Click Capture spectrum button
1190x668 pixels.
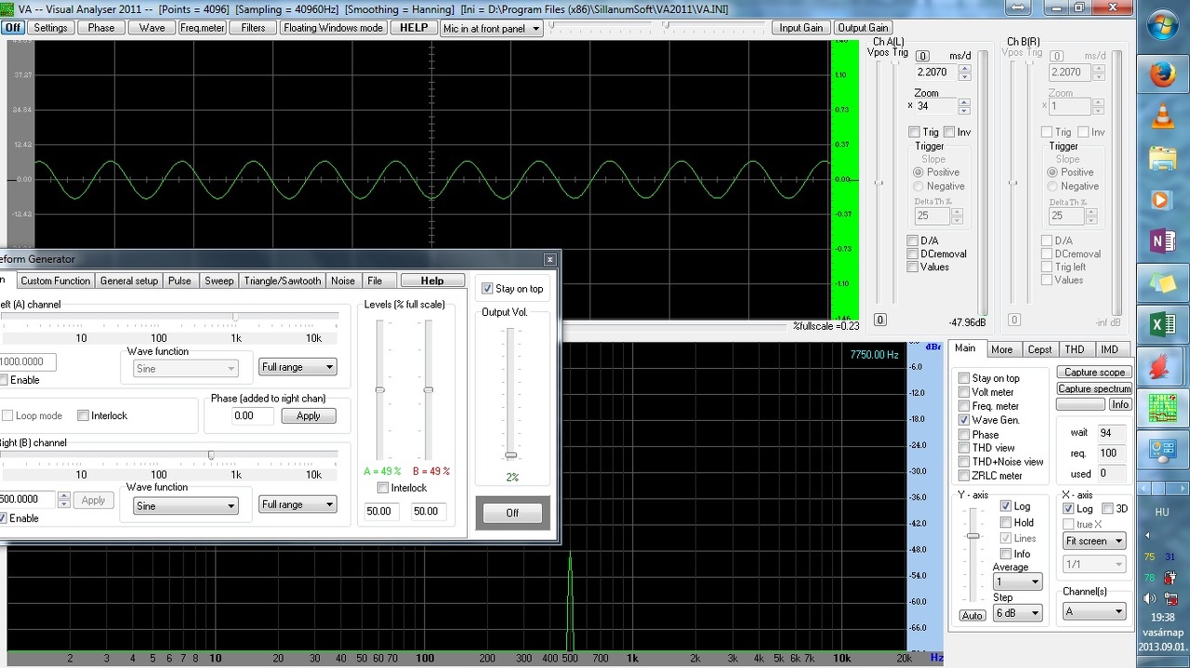1094,388
